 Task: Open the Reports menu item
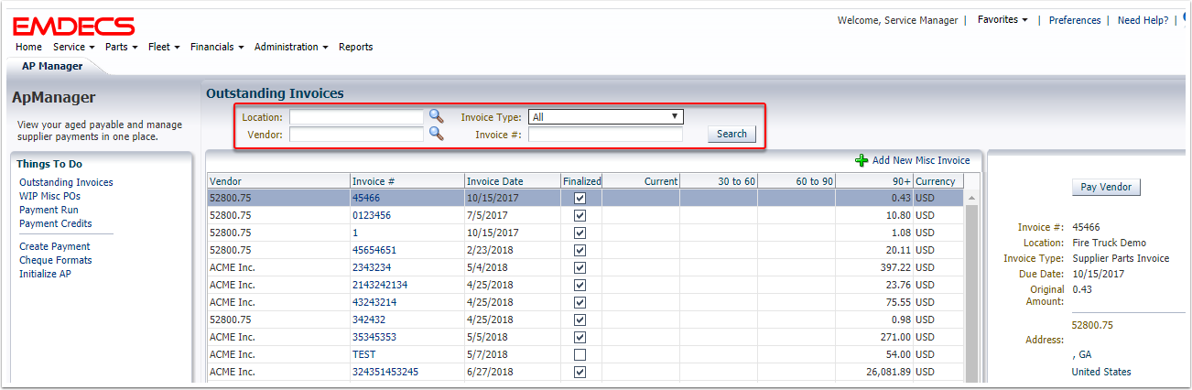pyautogui.click(x=355, y=47)
